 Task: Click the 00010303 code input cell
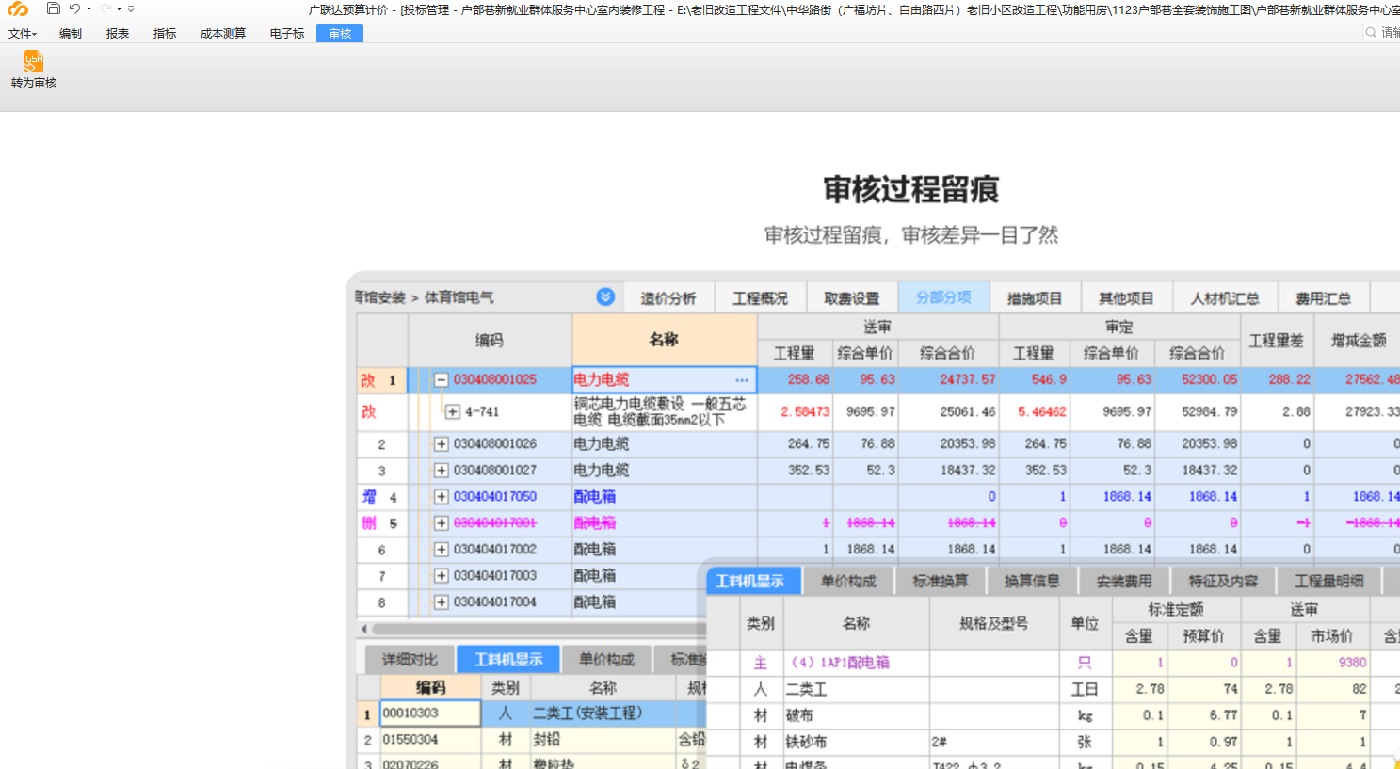(430, 713)
